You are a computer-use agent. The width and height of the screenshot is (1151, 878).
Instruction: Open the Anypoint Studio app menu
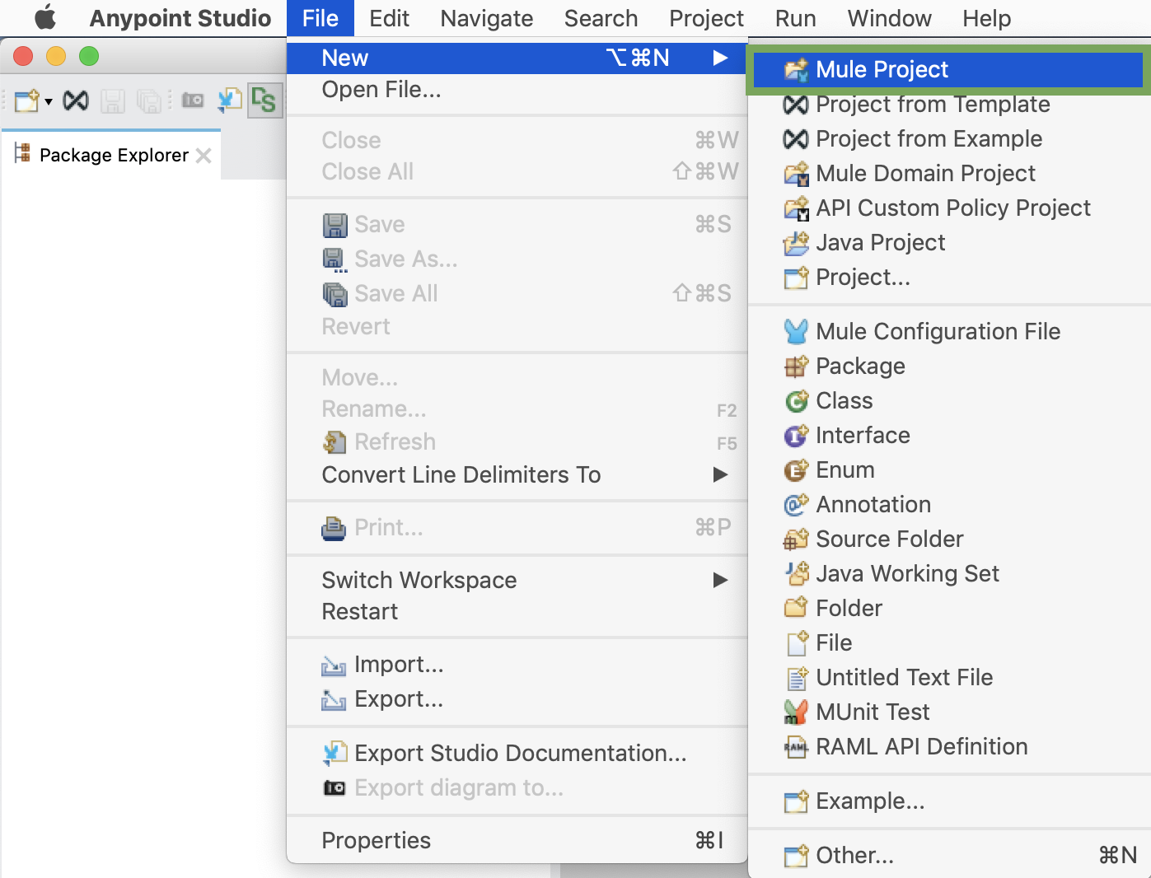point(180,17)
